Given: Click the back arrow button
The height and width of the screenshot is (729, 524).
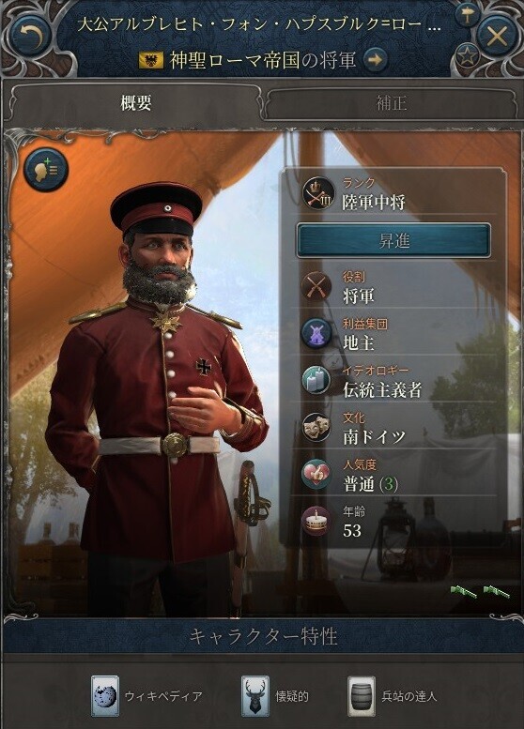Looking at the screenshot, I should click(x=31, y=36).
